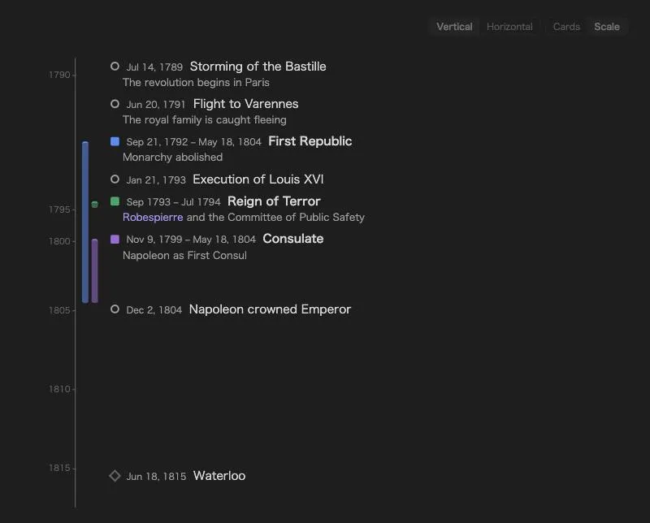Switch to Horizontal layout

509,27
